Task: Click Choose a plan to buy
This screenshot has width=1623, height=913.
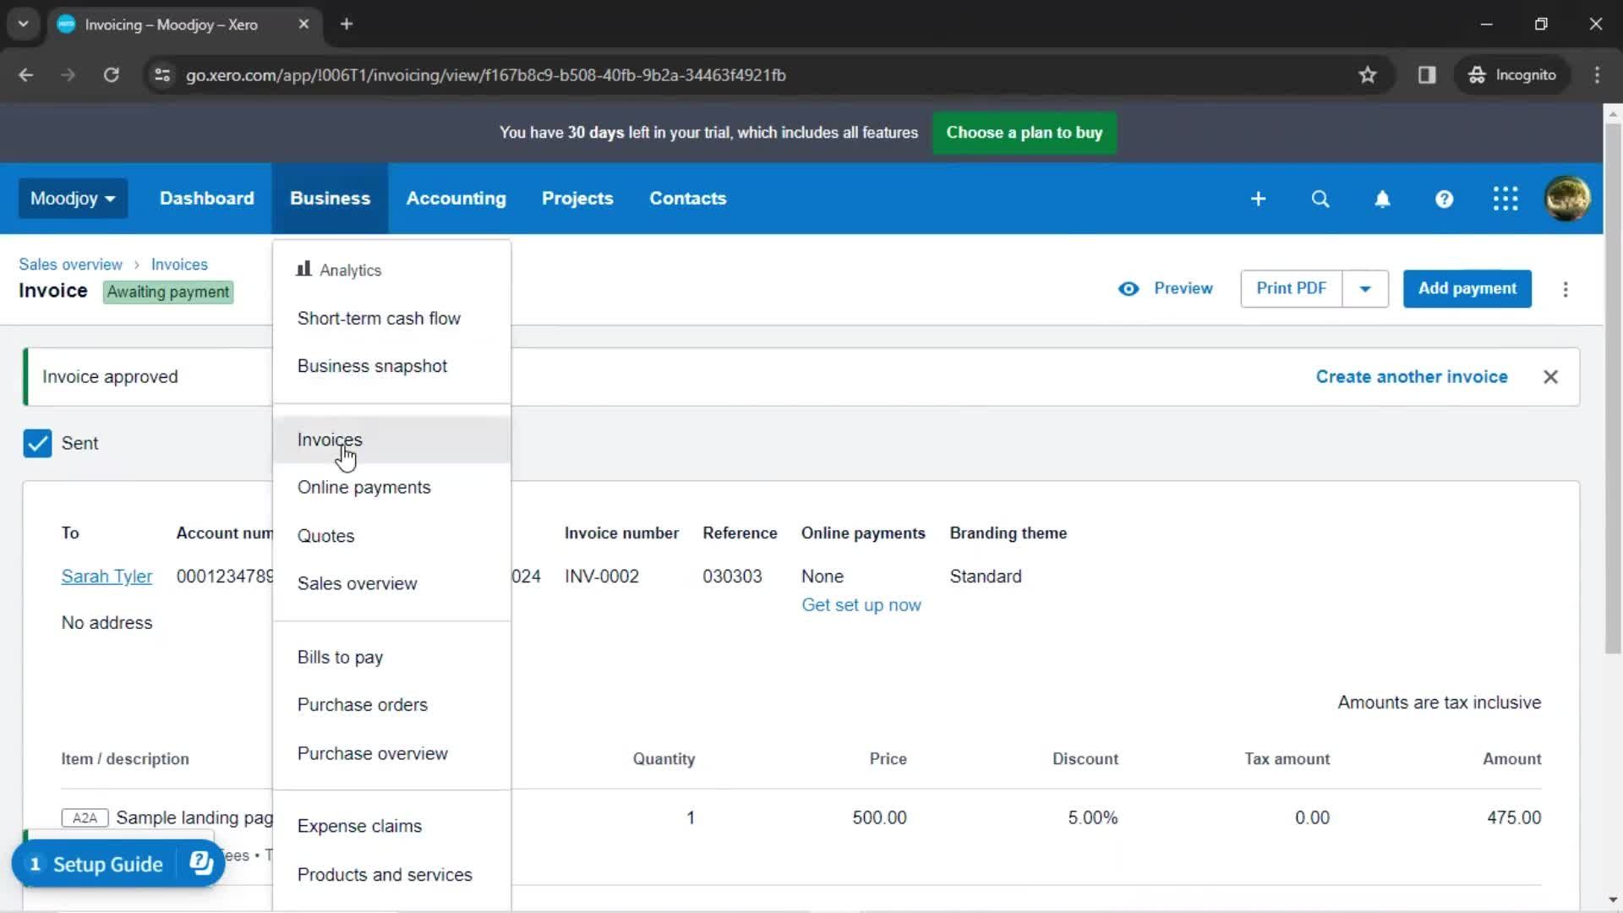Action: (x=1024, y=133)
